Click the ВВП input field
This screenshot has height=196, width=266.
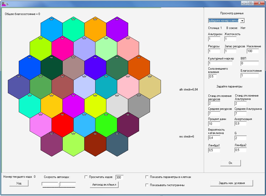pyautogui.click(x=250, y=63)
